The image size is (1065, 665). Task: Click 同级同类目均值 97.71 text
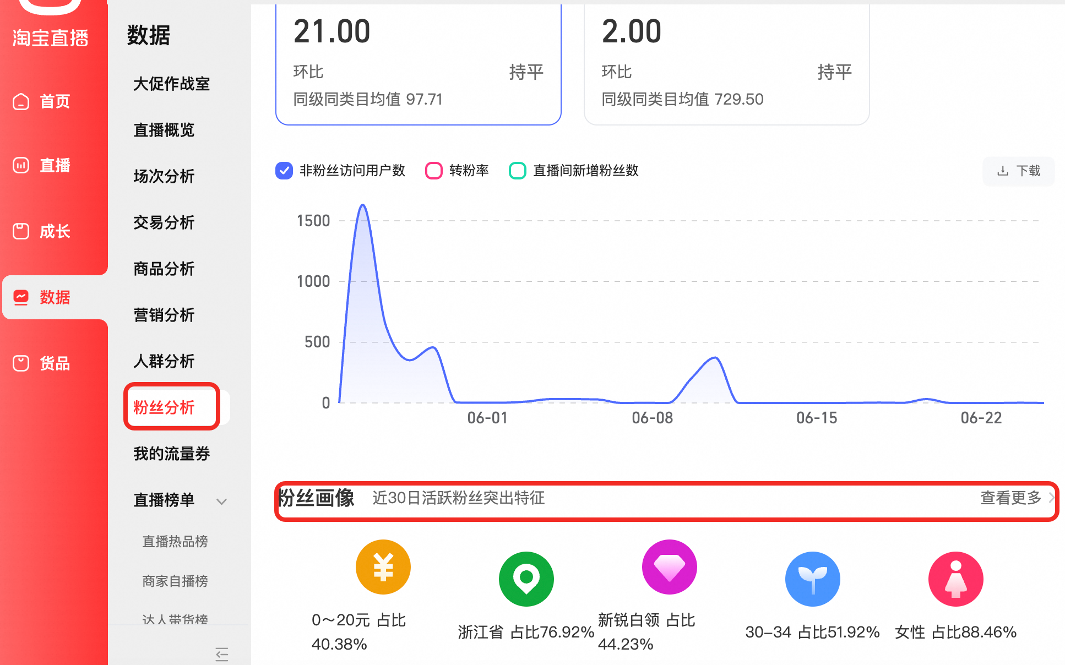click(368, 99)
